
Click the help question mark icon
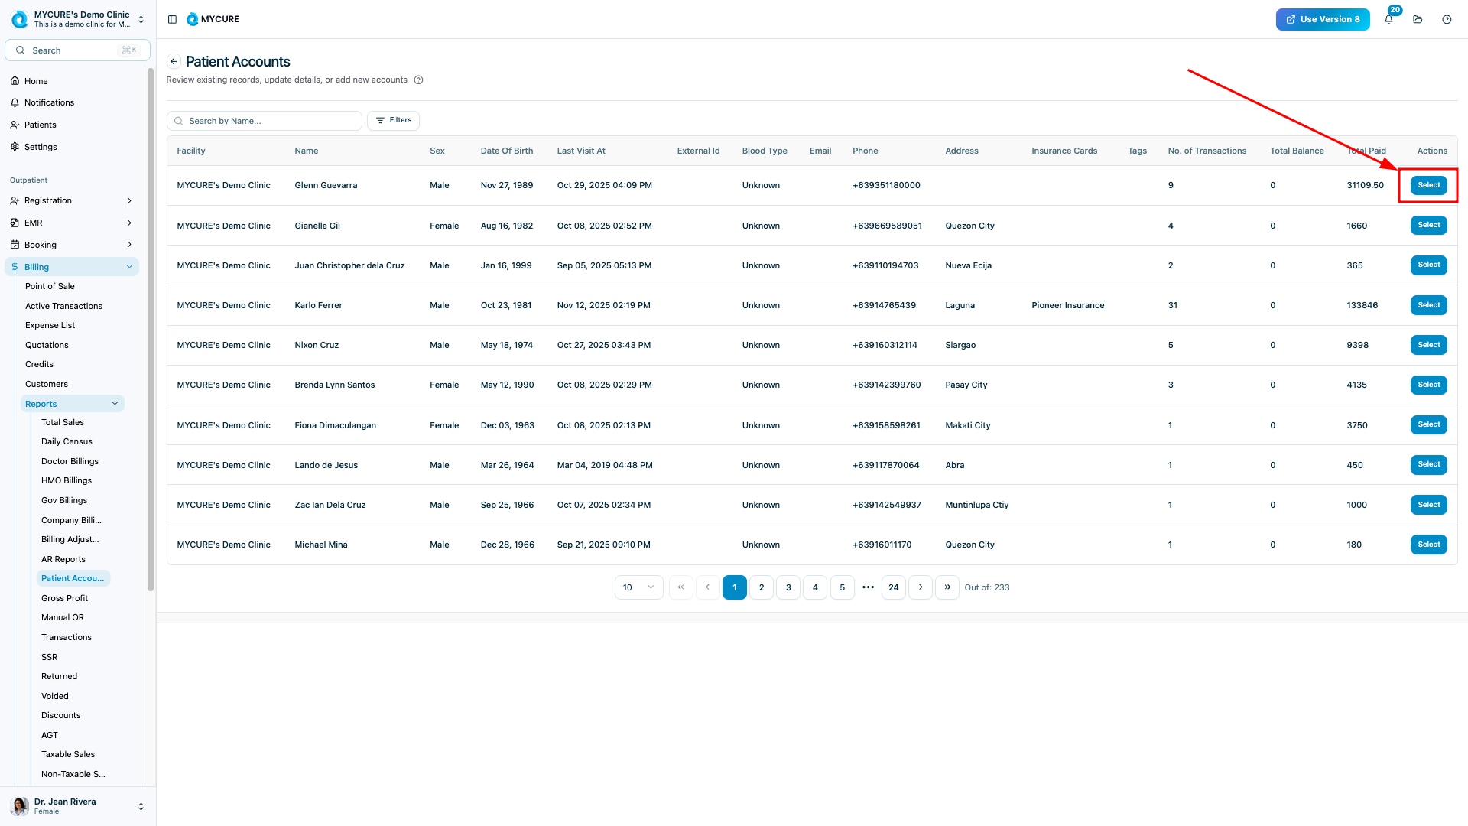coord(1447,19)
